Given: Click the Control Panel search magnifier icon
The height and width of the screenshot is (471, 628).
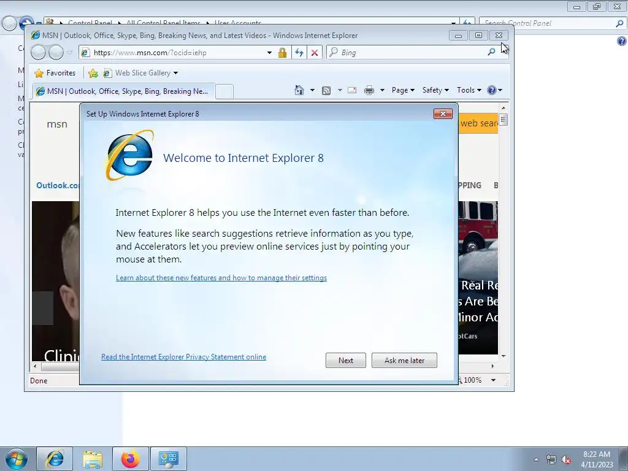Looking at the screenshot, I should (x=619, y=23).
